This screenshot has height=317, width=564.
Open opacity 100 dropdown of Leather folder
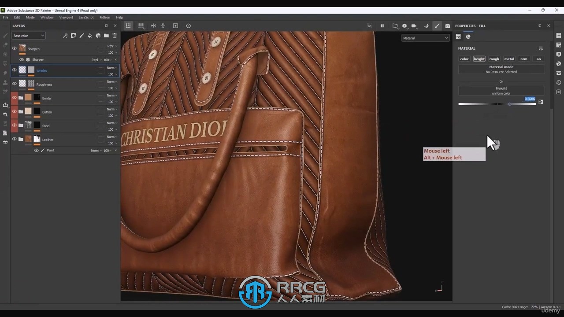tap(112, 144)
